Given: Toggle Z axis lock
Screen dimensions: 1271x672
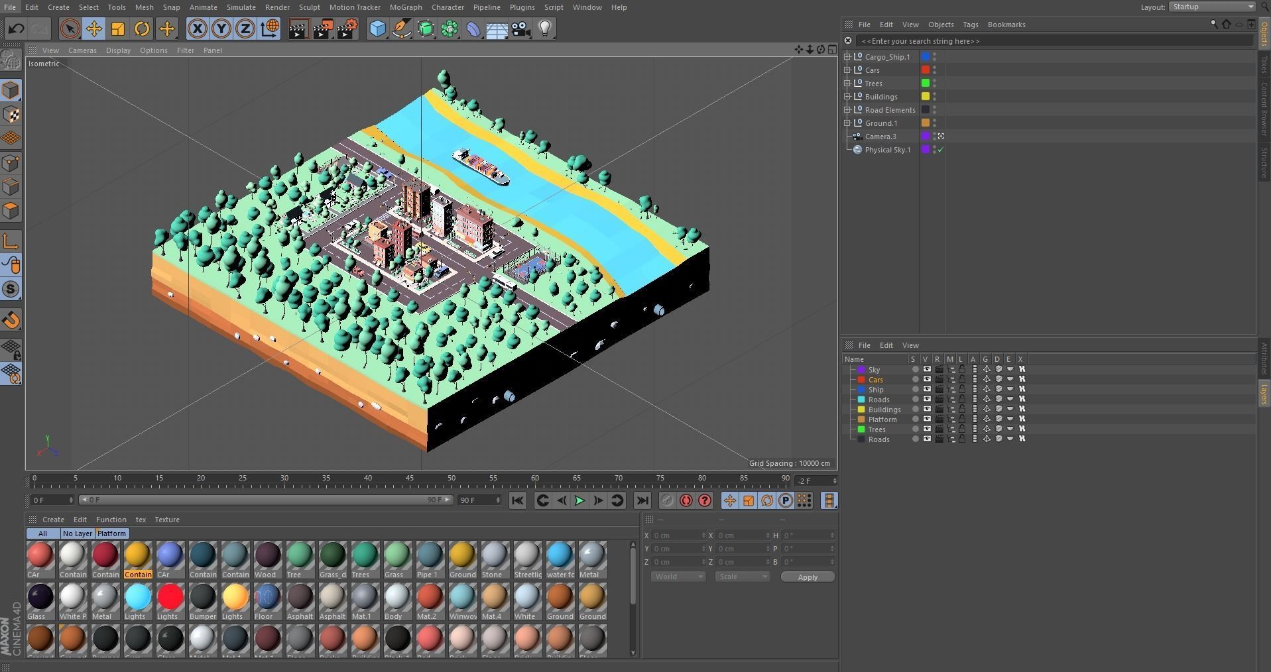Looking at the screenshot, I should pos(245,28).
